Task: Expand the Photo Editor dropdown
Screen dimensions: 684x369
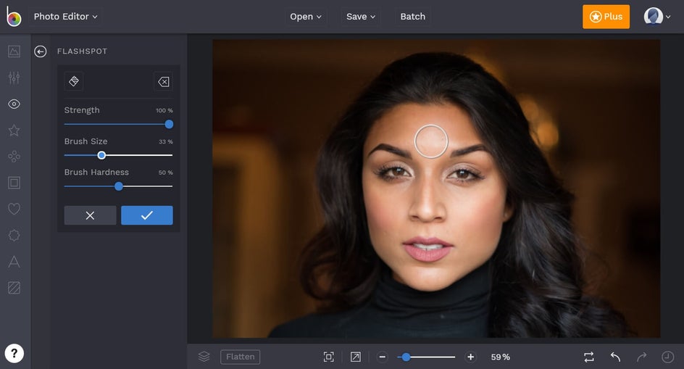Action: click(65, 17)
